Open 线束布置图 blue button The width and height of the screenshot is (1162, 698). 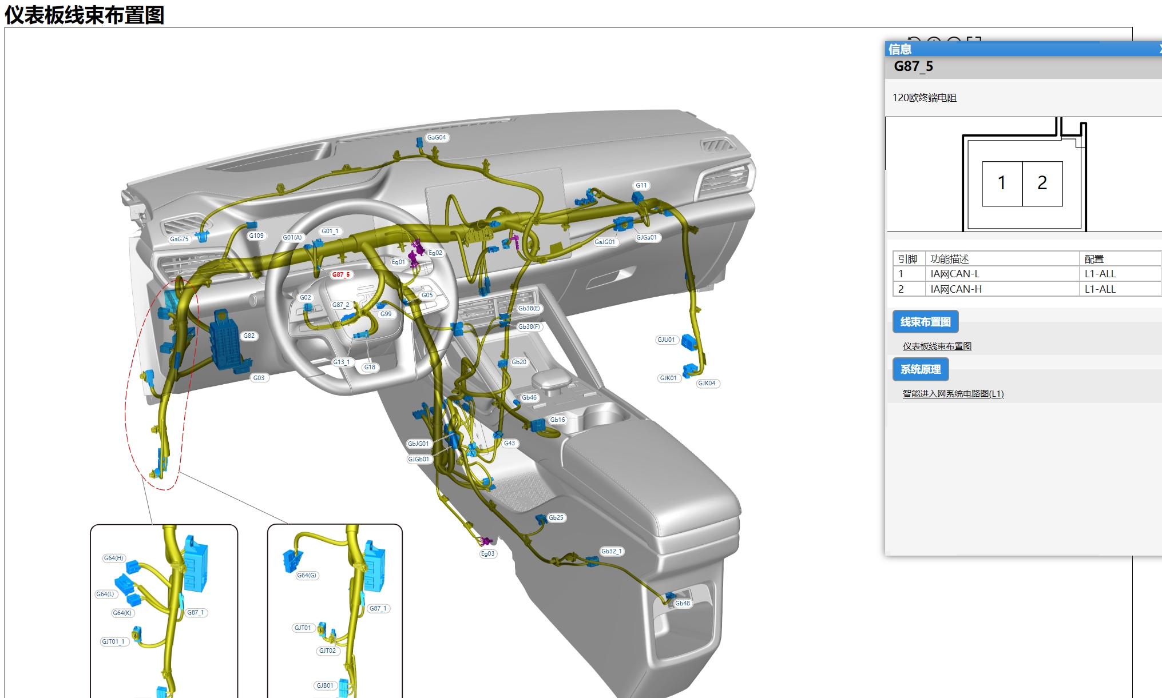pos(925,322)
